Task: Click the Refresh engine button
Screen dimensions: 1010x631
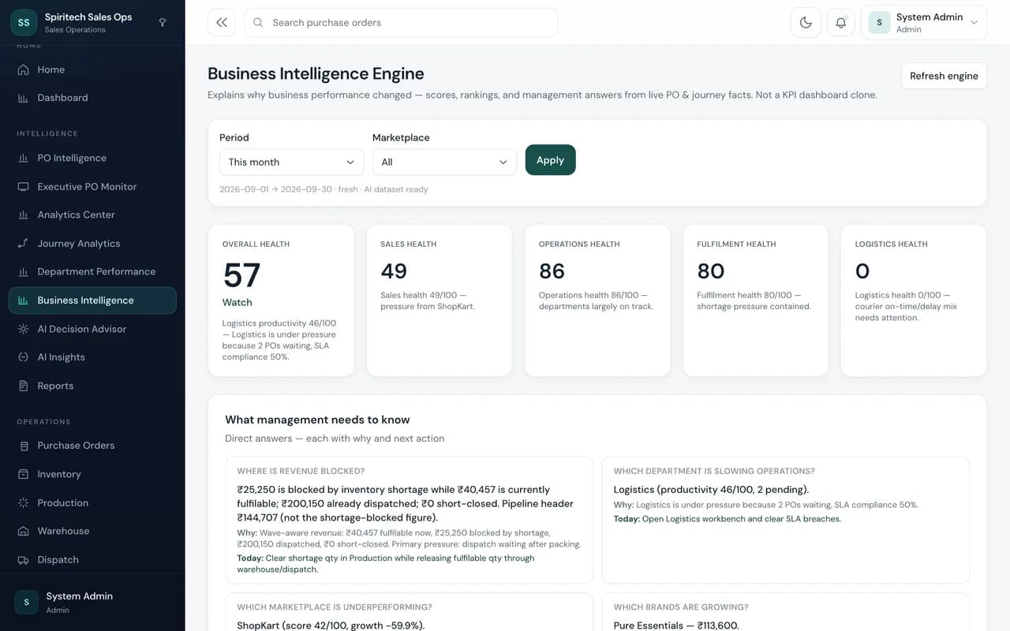Action: point(944,76)
